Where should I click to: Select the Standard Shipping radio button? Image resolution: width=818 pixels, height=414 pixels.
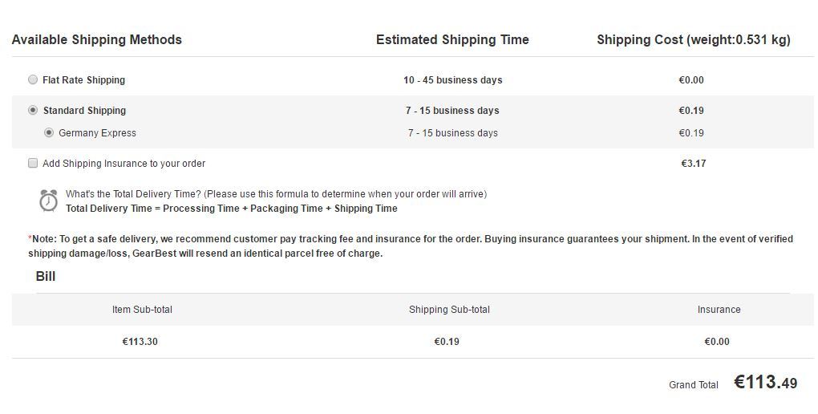(x=33, y=110)
